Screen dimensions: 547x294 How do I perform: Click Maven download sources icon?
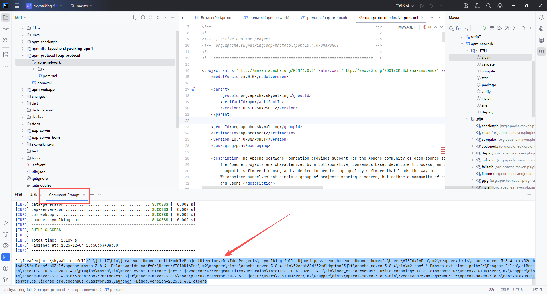click(466, 28)
